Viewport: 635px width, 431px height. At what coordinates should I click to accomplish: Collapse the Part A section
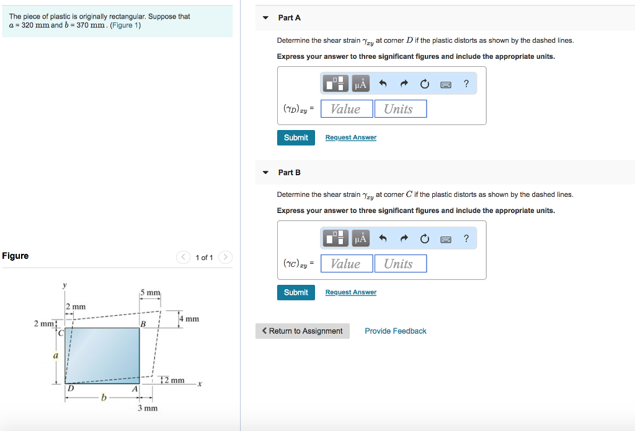(x=265, y=18)
